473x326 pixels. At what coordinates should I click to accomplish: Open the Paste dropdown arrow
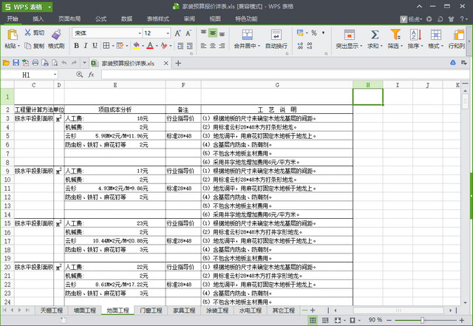(x=18, y=46)
